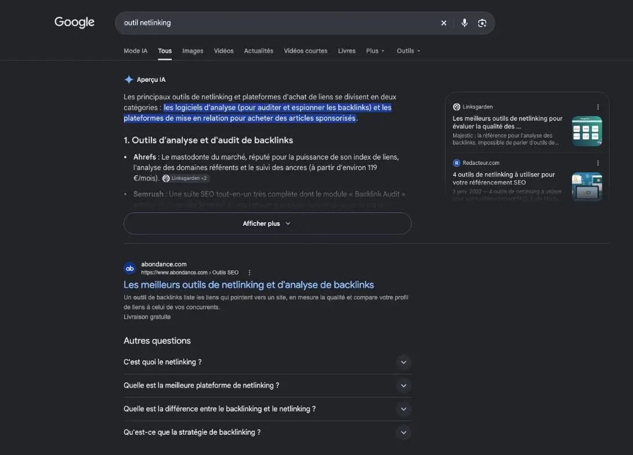Open the Vidéos tab
This screenshot has height=455, width=633.
pos(223,51)
